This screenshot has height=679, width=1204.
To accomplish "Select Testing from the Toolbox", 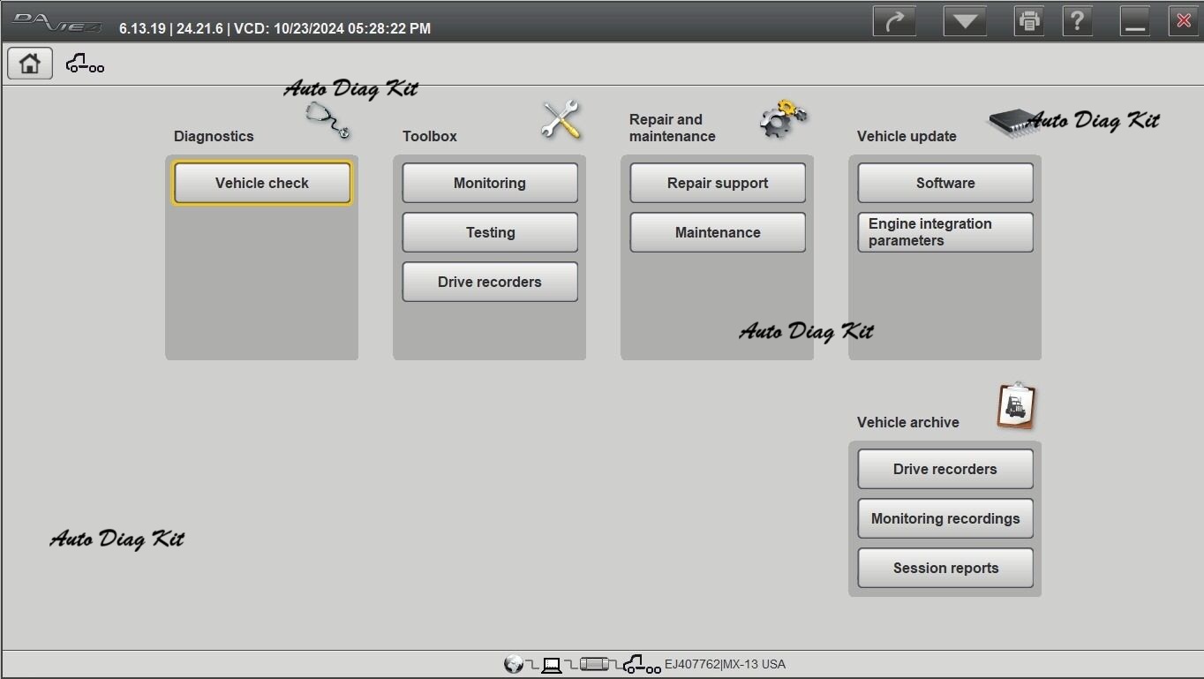I will click(x=490, y=232).
